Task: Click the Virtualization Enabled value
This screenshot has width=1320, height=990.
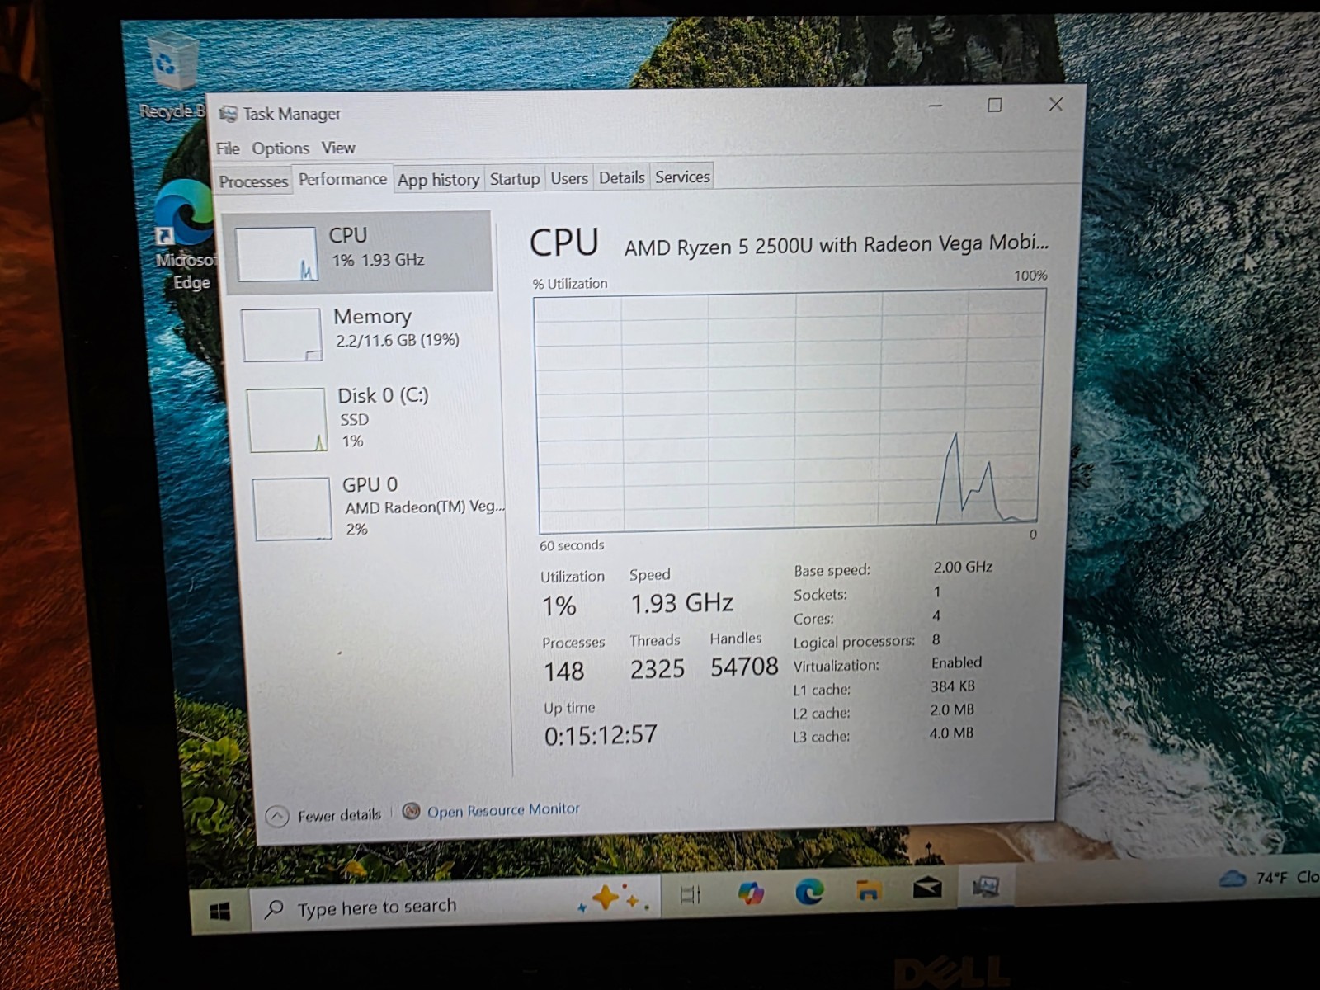Action: click(x=956, y=662)
